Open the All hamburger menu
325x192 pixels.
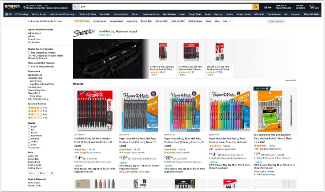(8, 14)
